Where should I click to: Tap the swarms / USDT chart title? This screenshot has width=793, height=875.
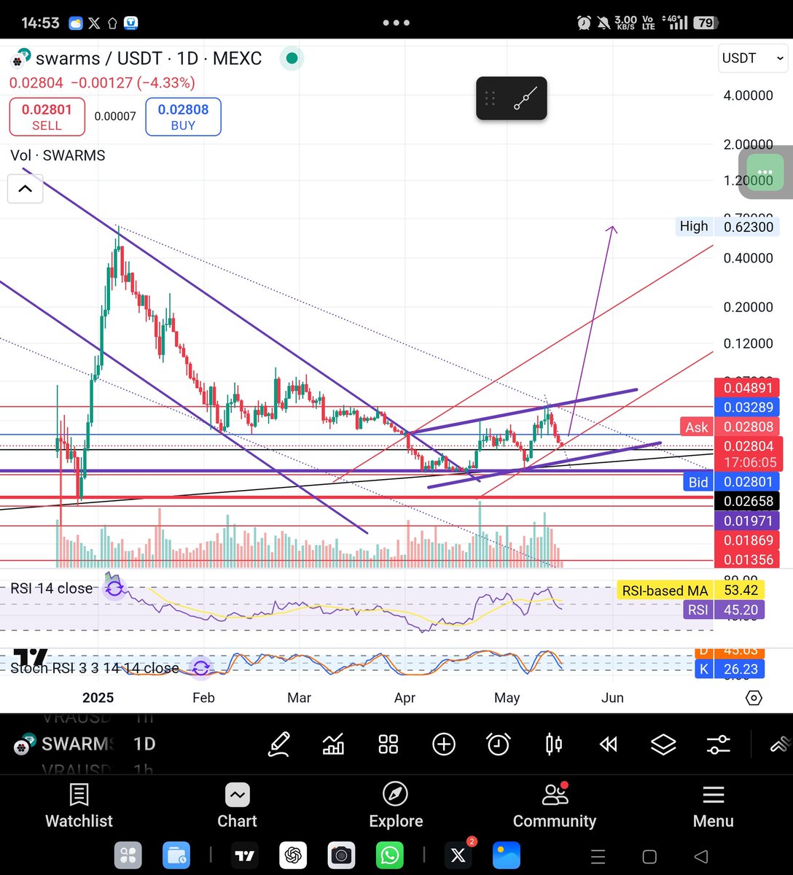148,58
